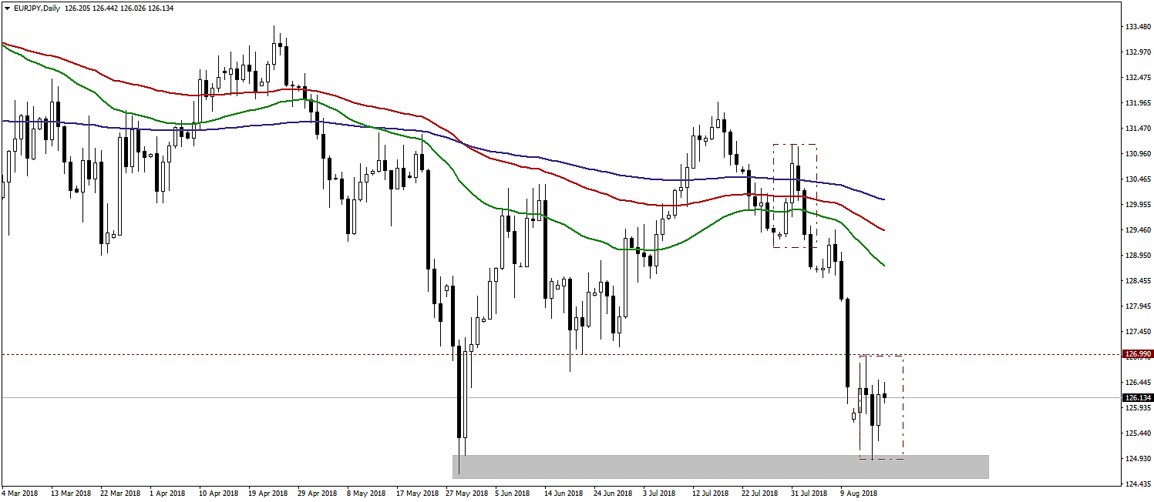Image resolution: width=1154 pixels, height=502 pixels.
Task: Click the 29 Apr 2018 date label
Action: (x=317, y=493)
